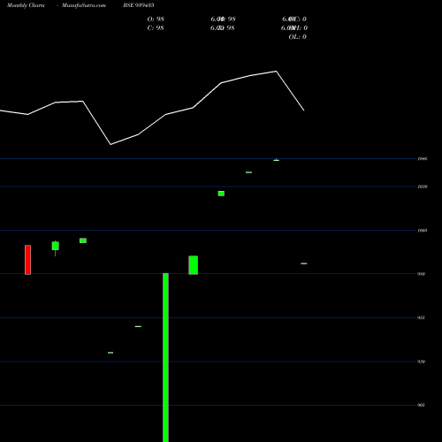
Task: Click the 'OL: 0' readout
Action: (297, 37)
